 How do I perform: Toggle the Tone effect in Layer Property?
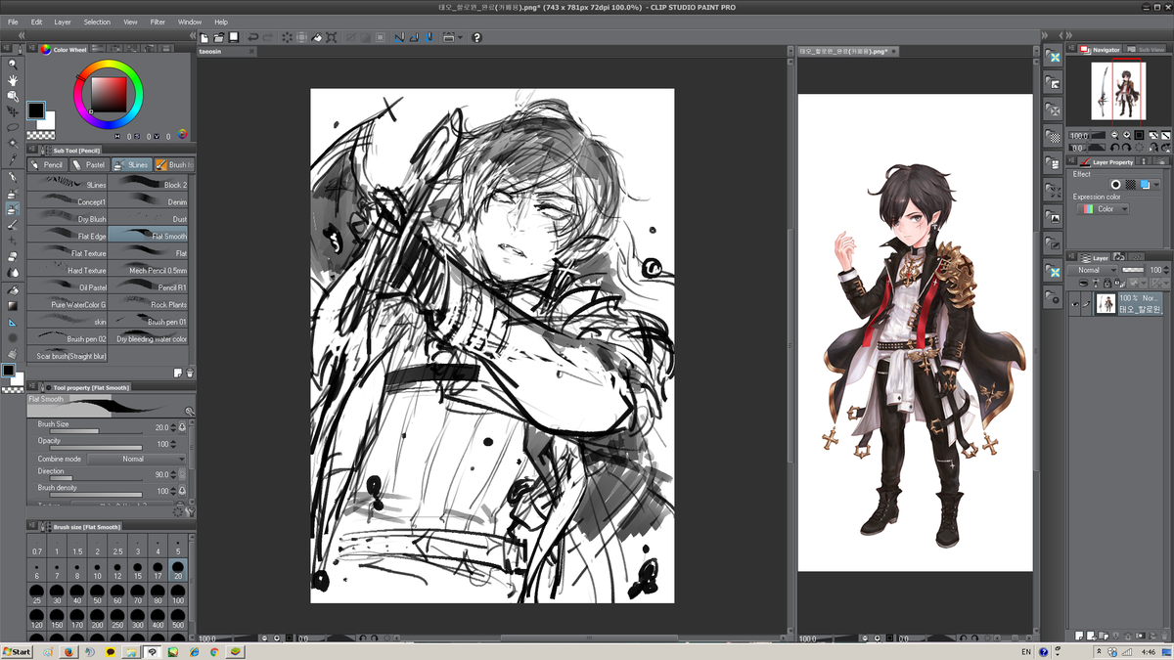pos(1130,184)
